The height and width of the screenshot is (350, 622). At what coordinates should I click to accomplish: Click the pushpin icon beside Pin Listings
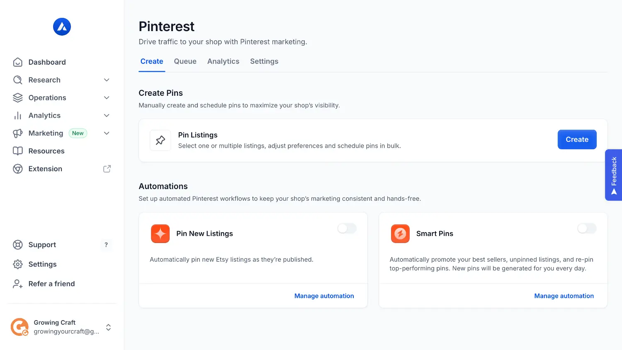(160, 140)
